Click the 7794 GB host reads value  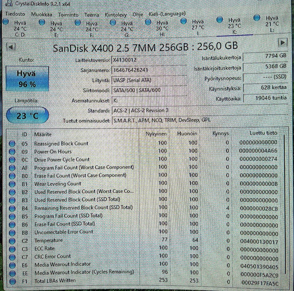point(265,56)
